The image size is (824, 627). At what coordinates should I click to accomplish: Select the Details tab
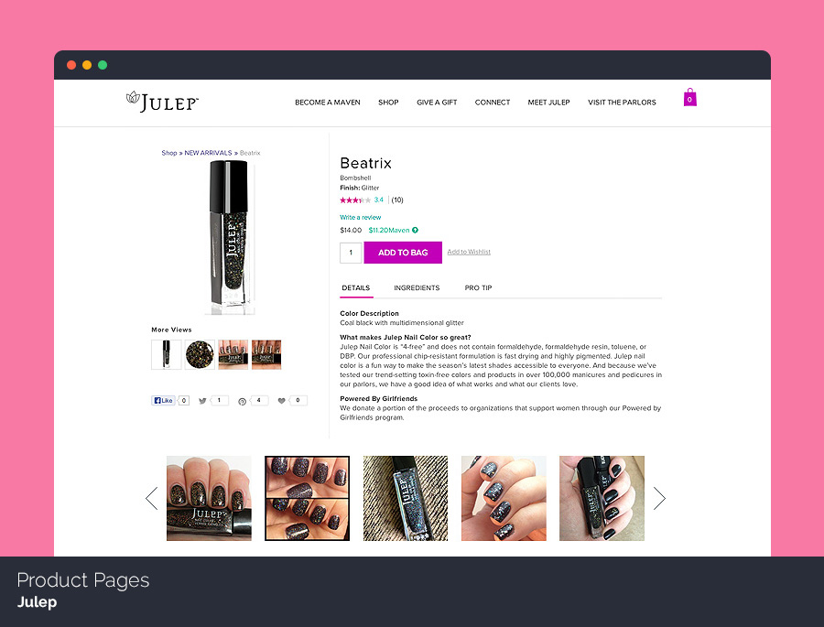[x=356, y=288]
